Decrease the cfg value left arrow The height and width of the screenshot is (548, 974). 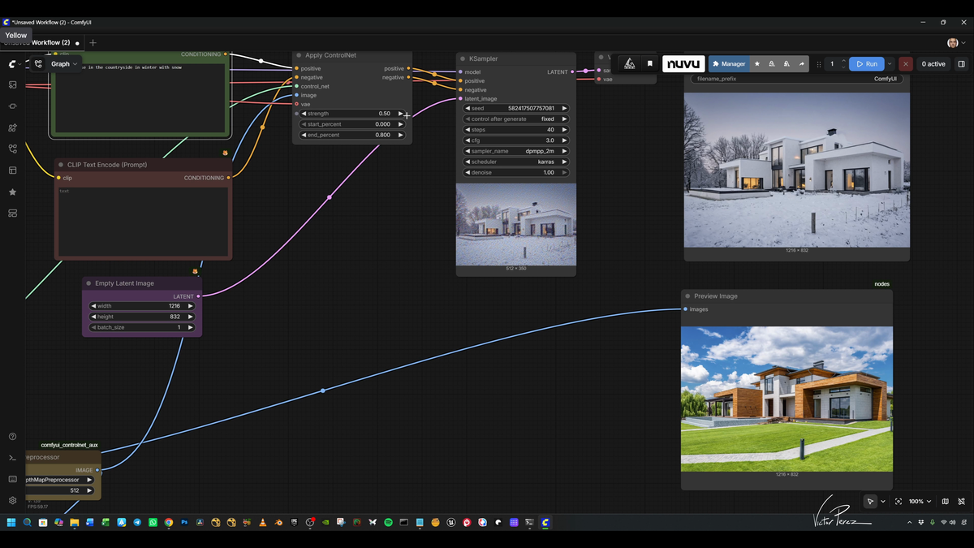pos(468,140)
